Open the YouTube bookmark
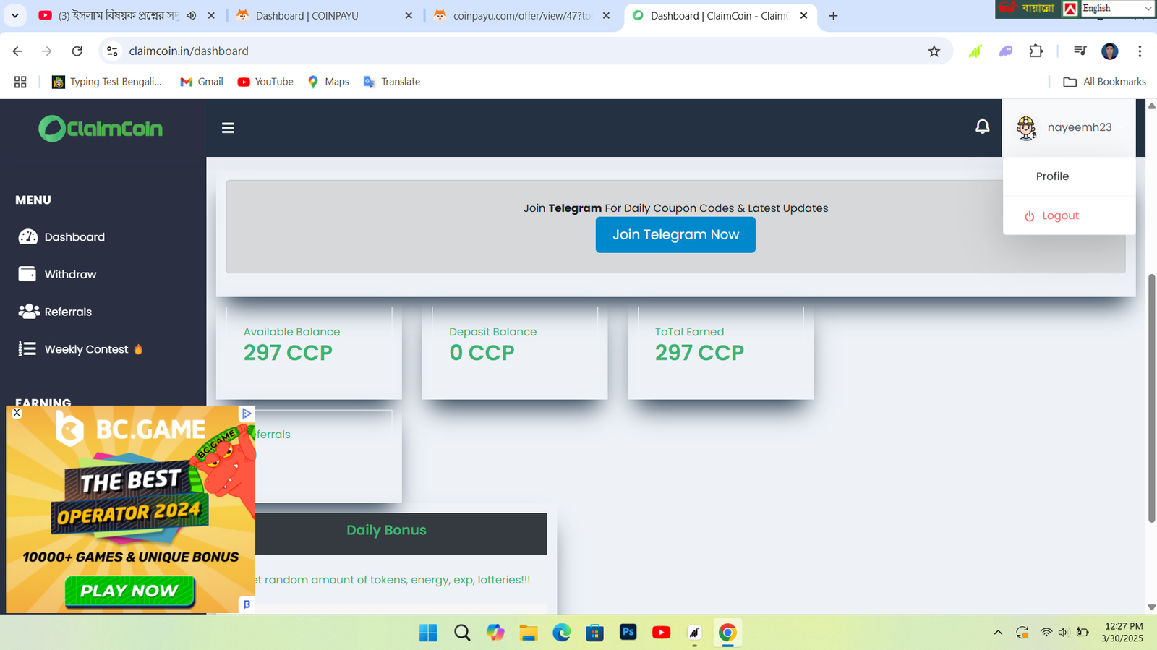 pos(265,82)
